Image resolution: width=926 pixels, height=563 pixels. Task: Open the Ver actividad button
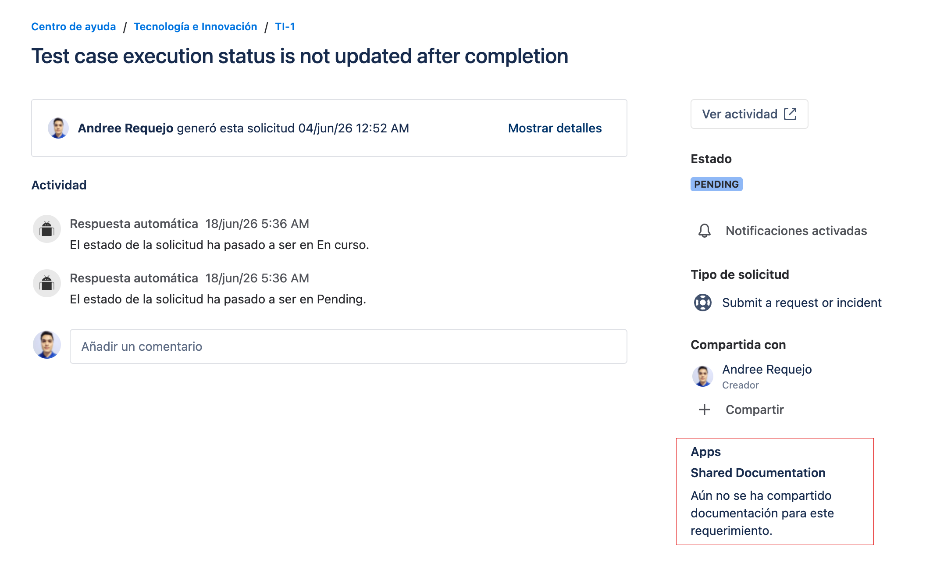coord(749,114)
